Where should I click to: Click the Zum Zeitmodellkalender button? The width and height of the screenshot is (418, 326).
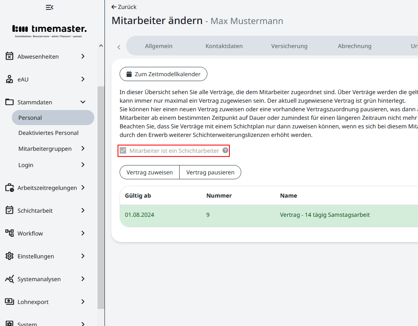[163, 74]
